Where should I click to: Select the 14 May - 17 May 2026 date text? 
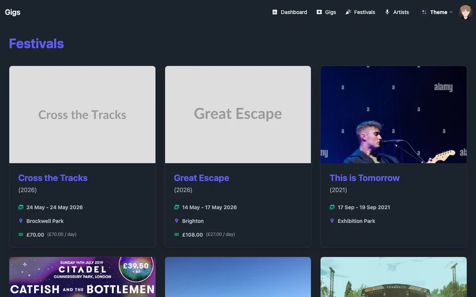click(x=210, y=208)
